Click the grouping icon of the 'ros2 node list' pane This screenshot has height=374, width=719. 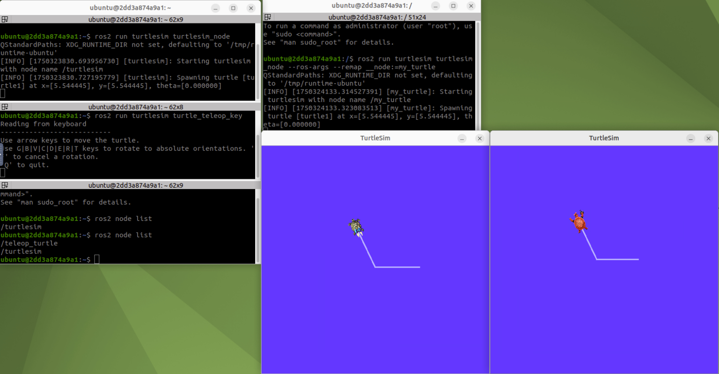coord(5,185)
